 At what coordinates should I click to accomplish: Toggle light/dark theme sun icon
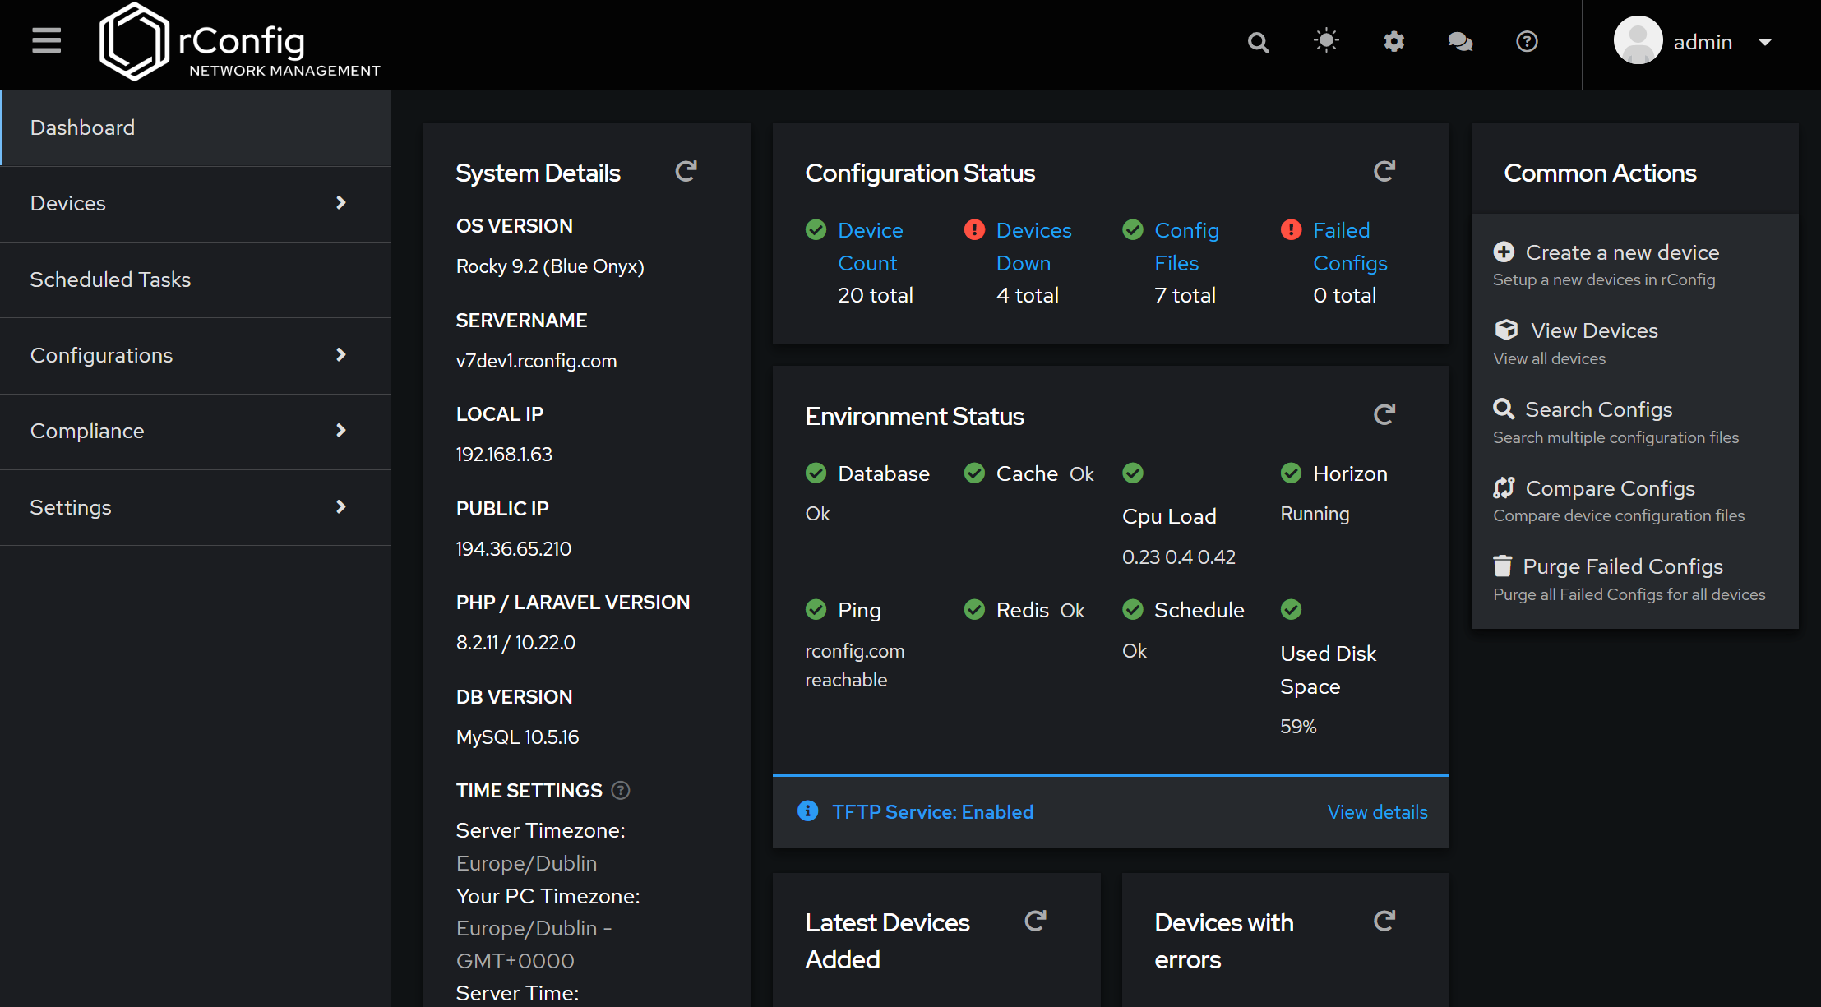pyautogui.click(x=1326, y=40)
